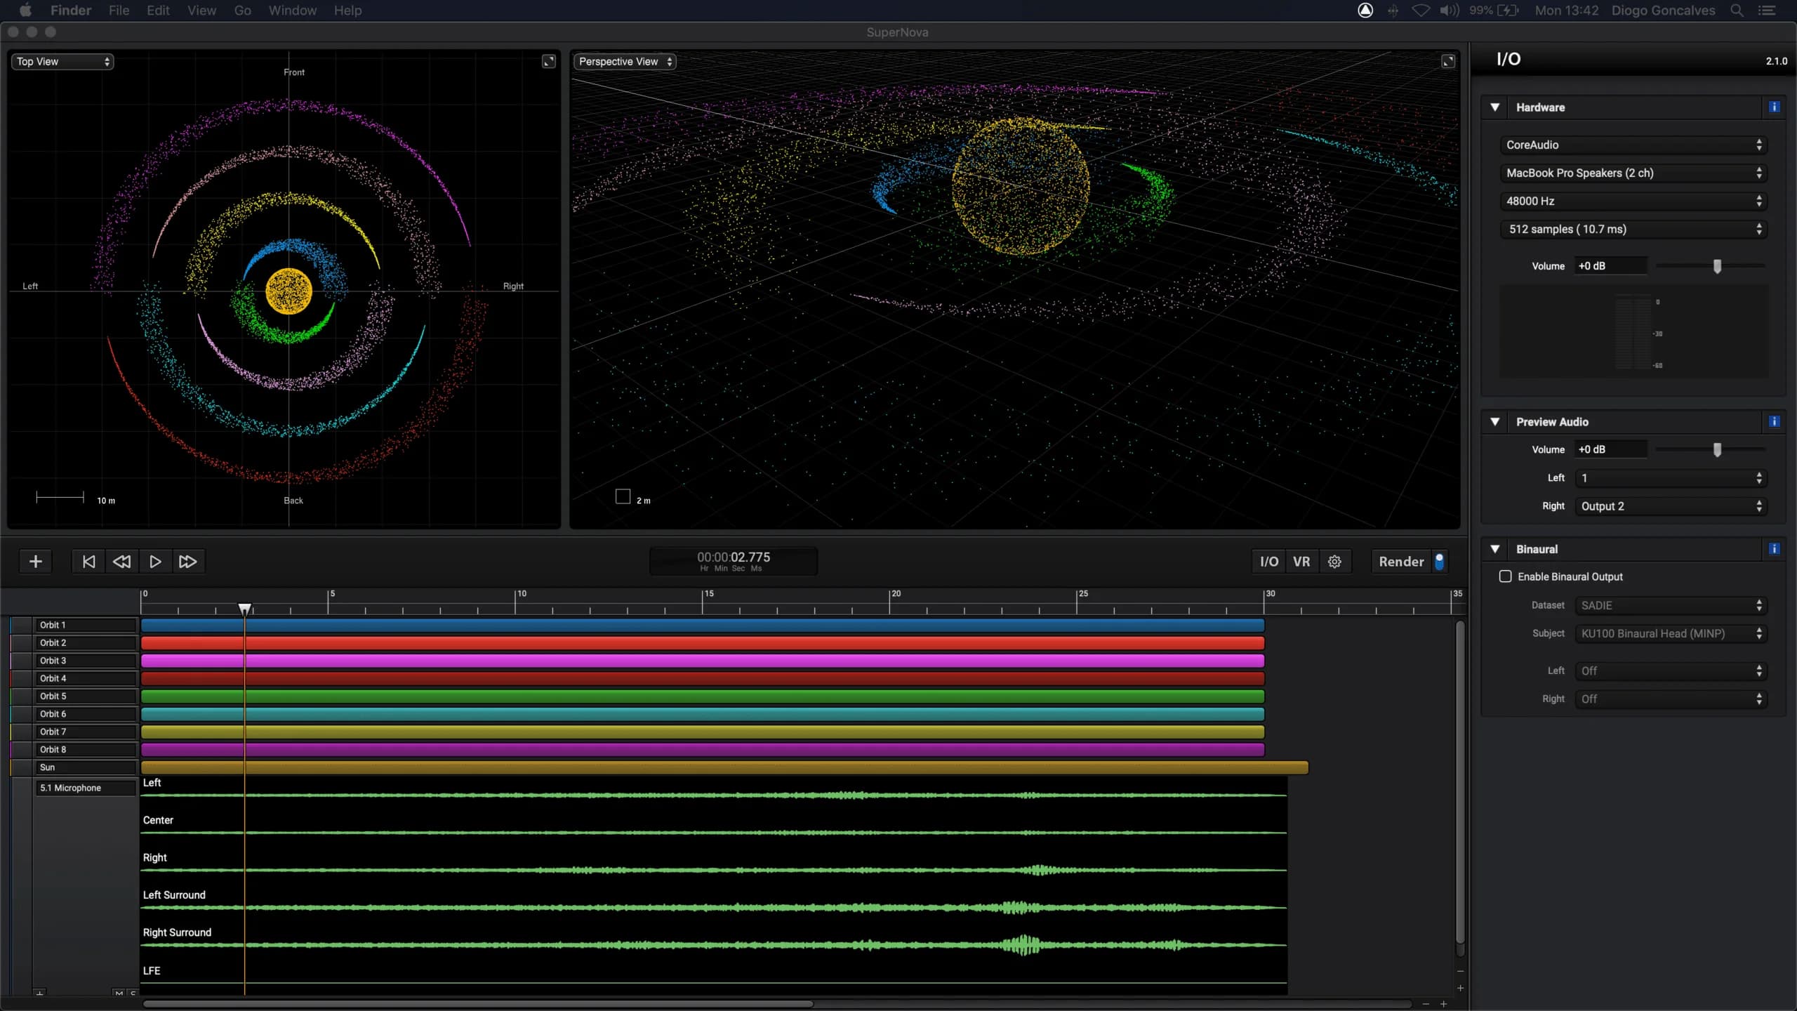Screen dimensions: 1797x1011
Task: Open the render settings gear icon
Action: pos(1334,561)
